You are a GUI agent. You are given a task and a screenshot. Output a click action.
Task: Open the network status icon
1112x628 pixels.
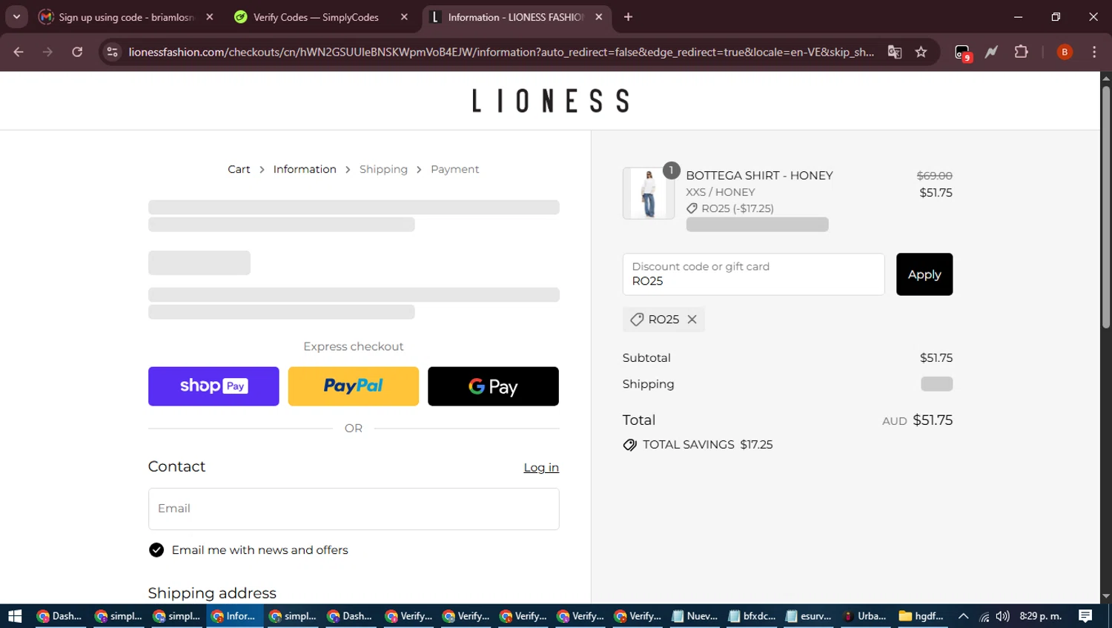984,616
